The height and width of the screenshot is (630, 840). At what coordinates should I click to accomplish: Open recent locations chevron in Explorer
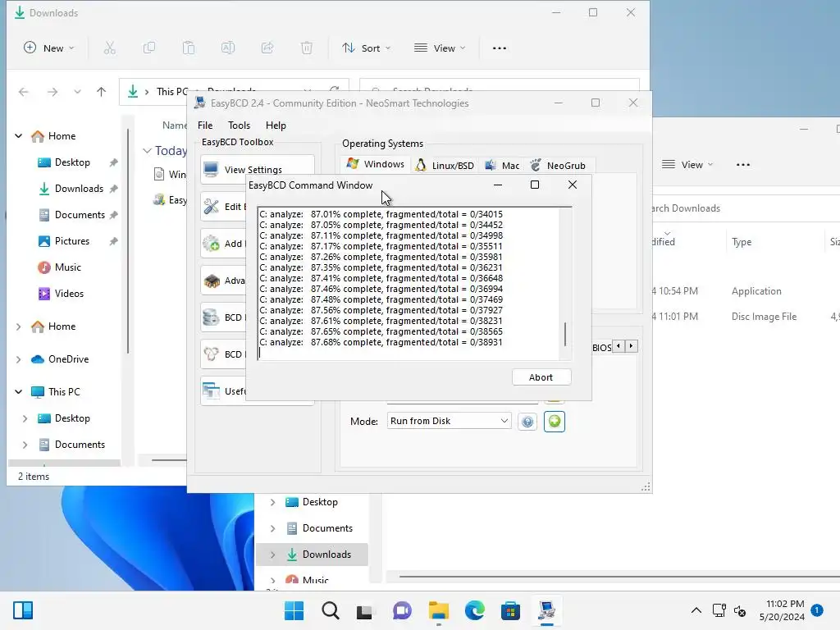tap(78, 92)
